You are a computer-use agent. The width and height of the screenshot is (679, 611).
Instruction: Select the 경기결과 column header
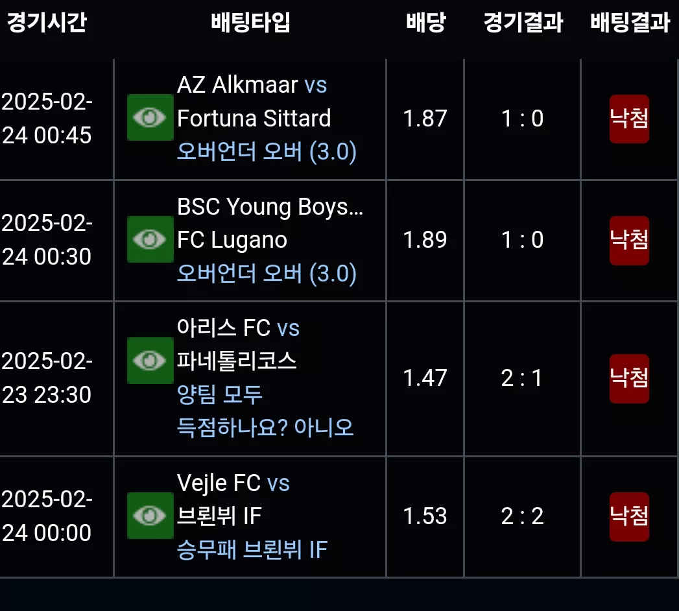[523, 23]
